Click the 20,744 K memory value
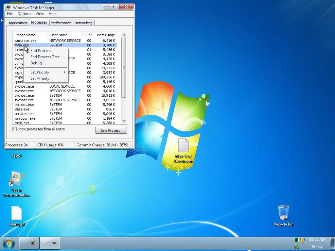The width and height of the screenshot is (335, 251). (x=108, y=68)
